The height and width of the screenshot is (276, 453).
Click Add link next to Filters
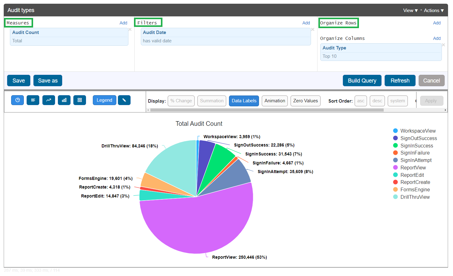[x=306, y=23]
